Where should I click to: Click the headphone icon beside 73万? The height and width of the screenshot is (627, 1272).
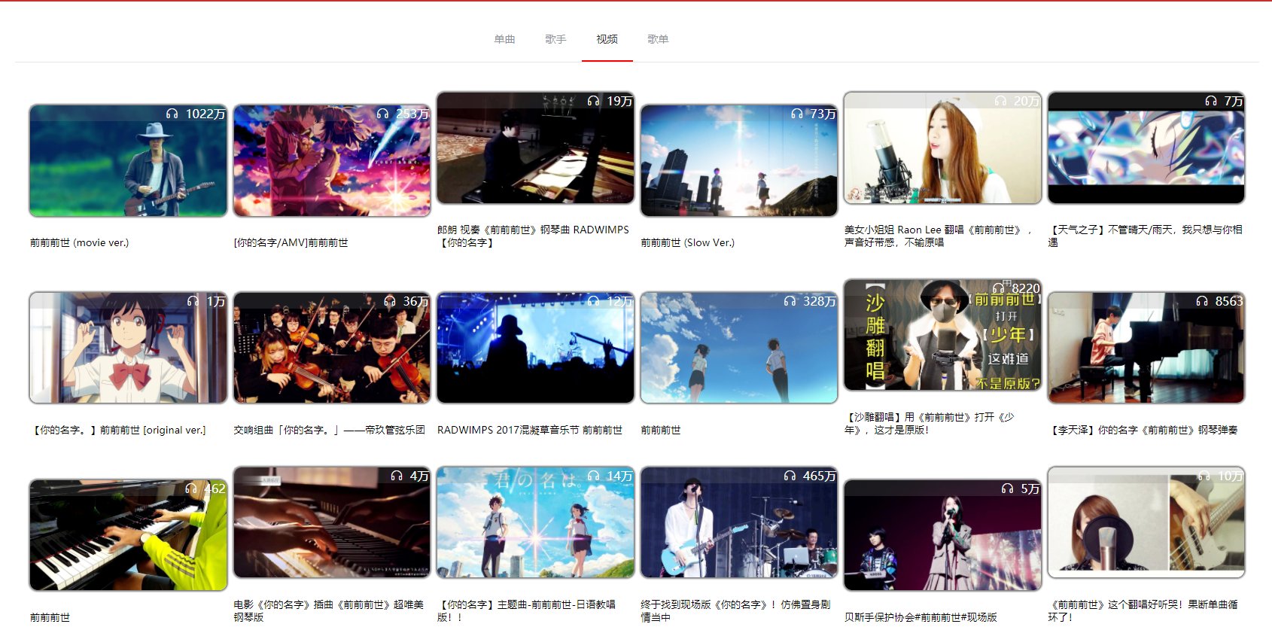click(x=797, y=114)
